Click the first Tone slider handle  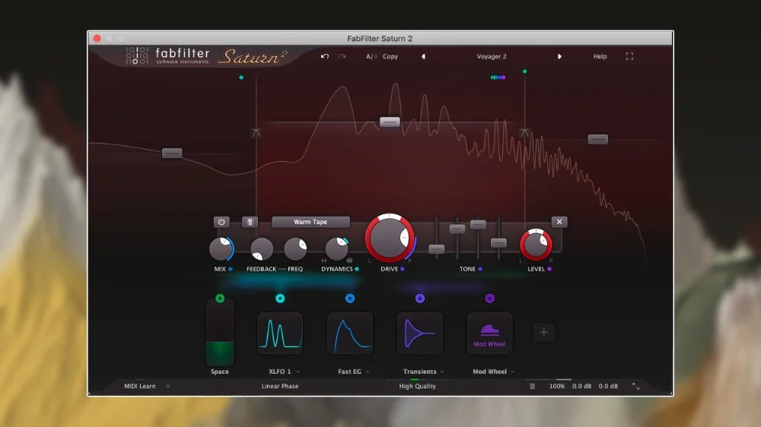(x=436, y=249)
